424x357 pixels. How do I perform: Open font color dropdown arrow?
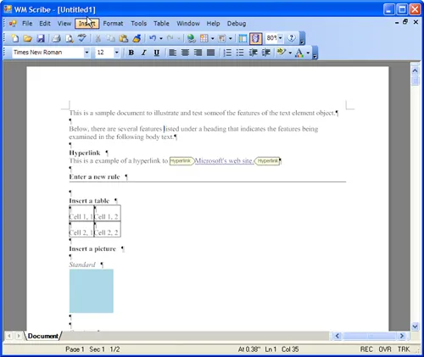[x=308, y=53]
